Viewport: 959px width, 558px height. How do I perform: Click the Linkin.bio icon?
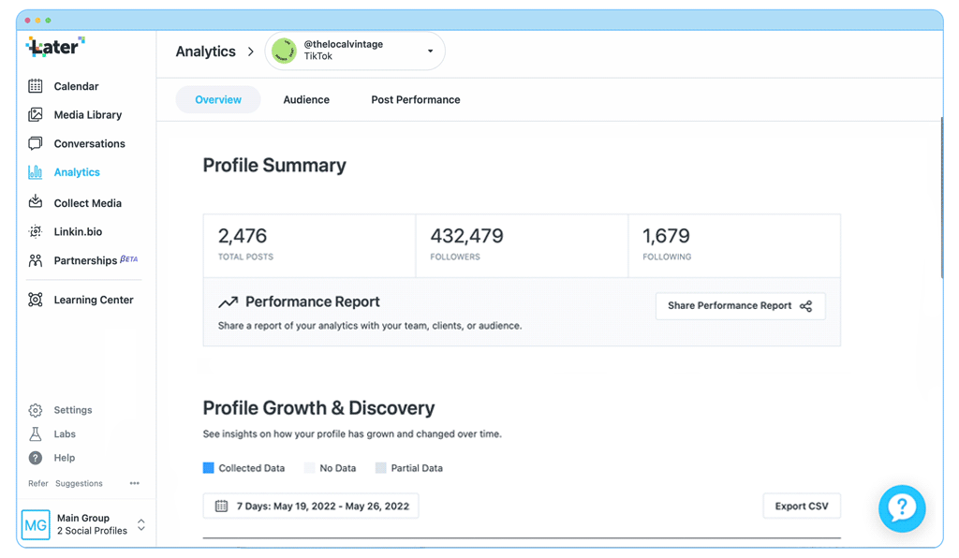36,231
